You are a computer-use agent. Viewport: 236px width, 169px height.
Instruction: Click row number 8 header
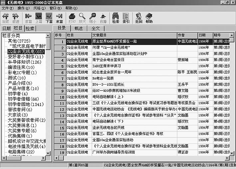pos(60,85)
